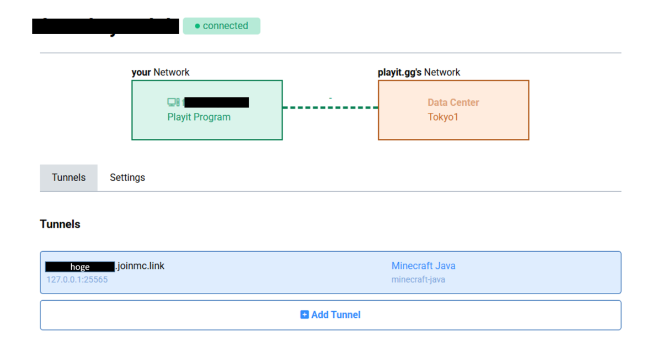Click the Data Center heading text
662x352 pixels.
pyautogui.click(x=453, y=102)
